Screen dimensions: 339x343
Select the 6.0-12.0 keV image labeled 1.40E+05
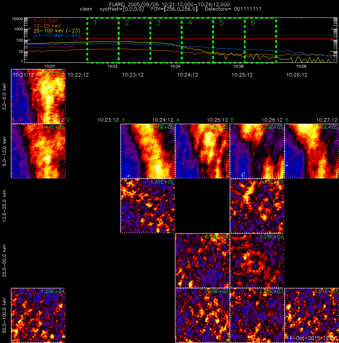point(312,151)
